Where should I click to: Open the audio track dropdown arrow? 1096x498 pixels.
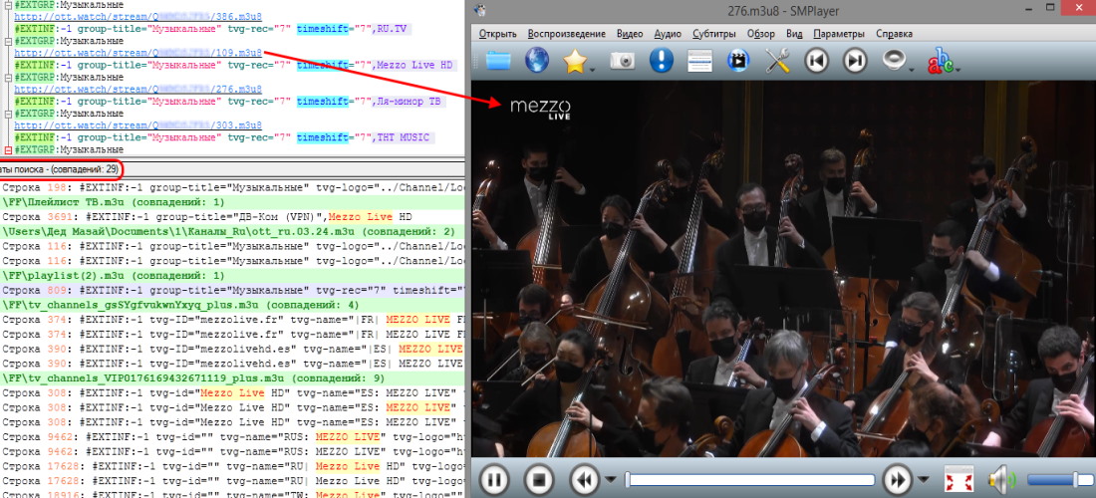[x=912, y=69]
